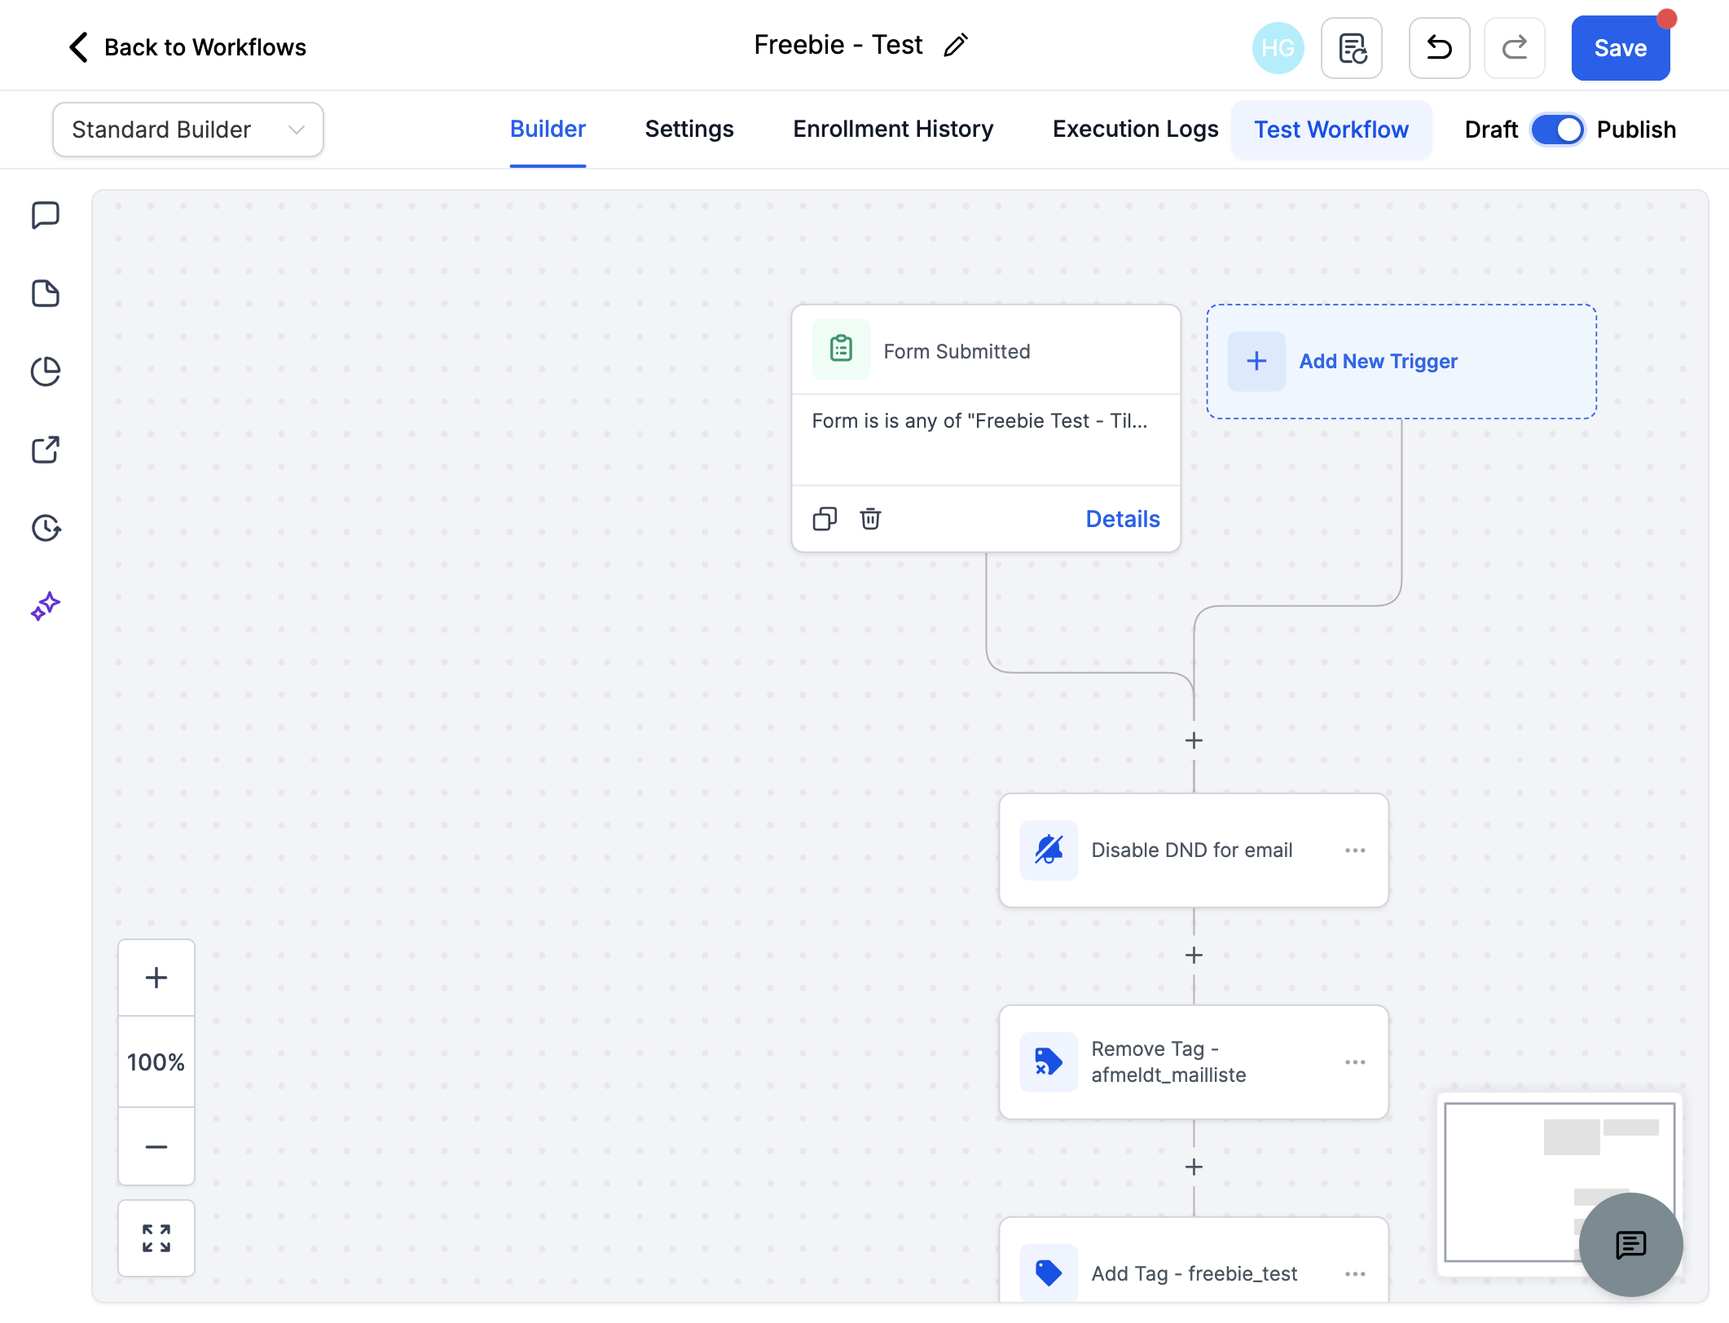Open options menu for Disable DND for email

click(x=1355, y=850)
